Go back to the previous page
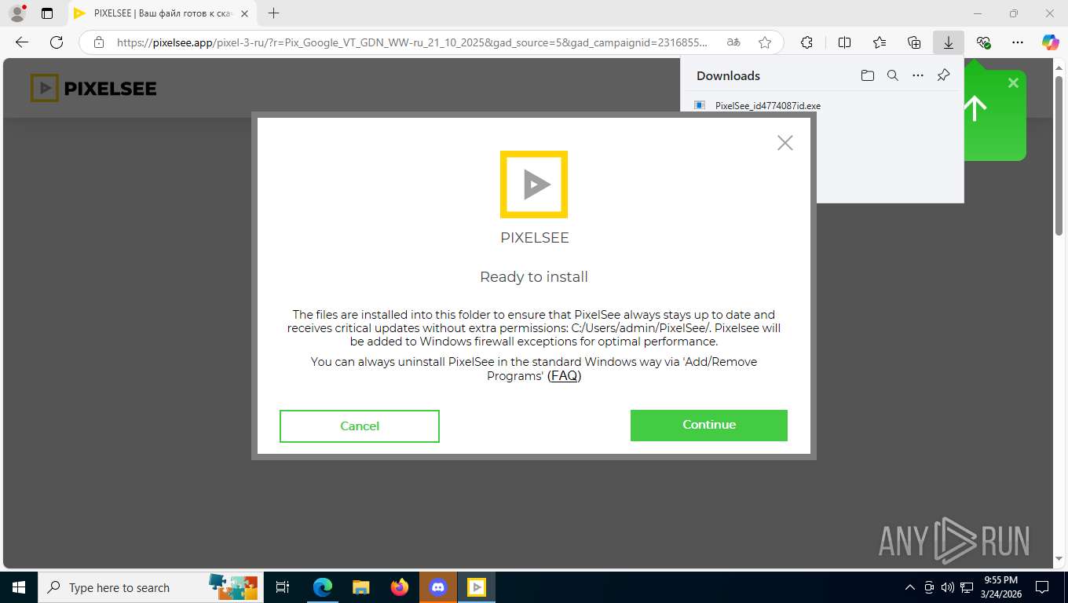The width and height of the screenshot is (1068, 603). coord(22,42)
